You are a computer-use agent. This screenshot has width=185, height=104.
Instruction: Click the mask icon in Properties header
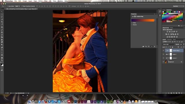click(x=135, y=16)
